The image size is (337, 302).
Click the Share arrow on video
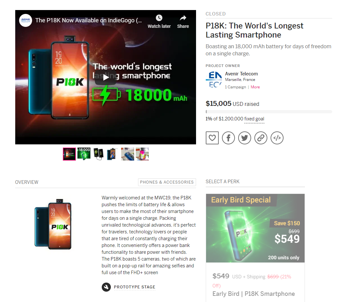pyautogui.click(x=183, y=18)
